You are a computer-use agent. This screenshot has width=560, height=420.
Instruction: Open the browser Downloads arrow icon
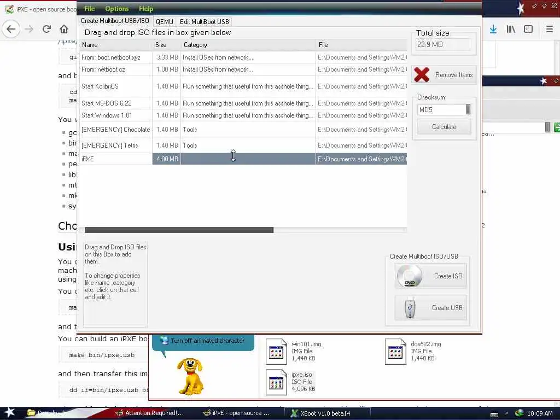[x=493, y=29]
